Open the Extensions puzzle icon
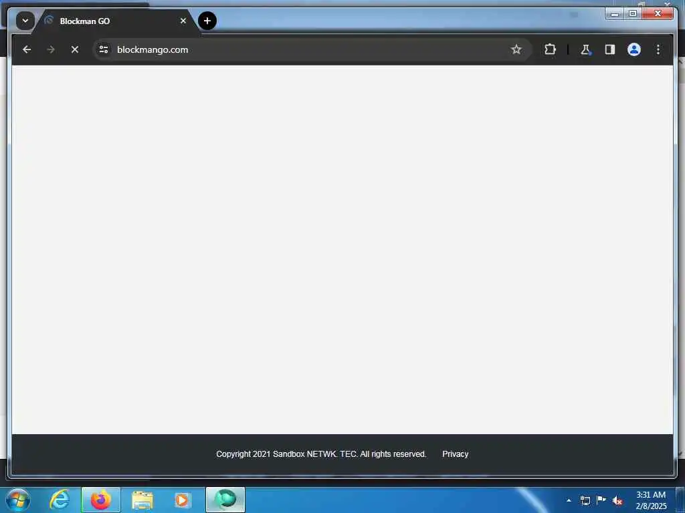The image size is (685, 513). point(550,49)
